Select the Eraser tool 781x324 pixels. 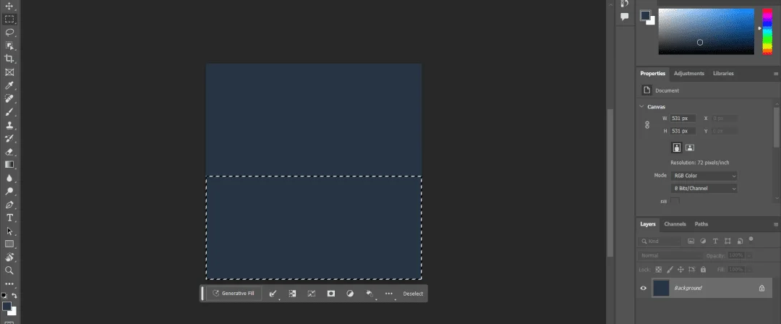click(9, 152)
